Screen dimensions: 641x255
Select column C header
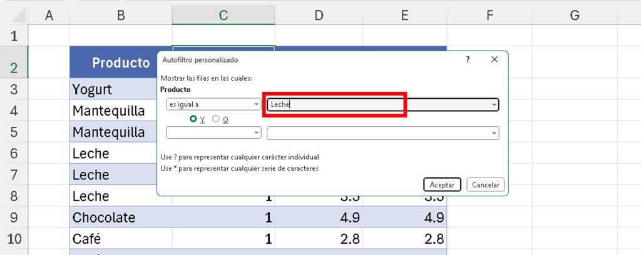coord(223,15)
